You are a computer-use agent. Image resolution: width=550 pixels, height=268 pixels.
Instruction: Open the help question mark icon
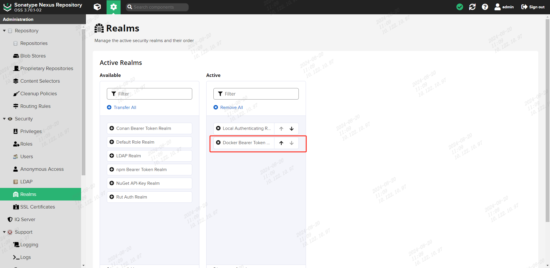[485, 7]
